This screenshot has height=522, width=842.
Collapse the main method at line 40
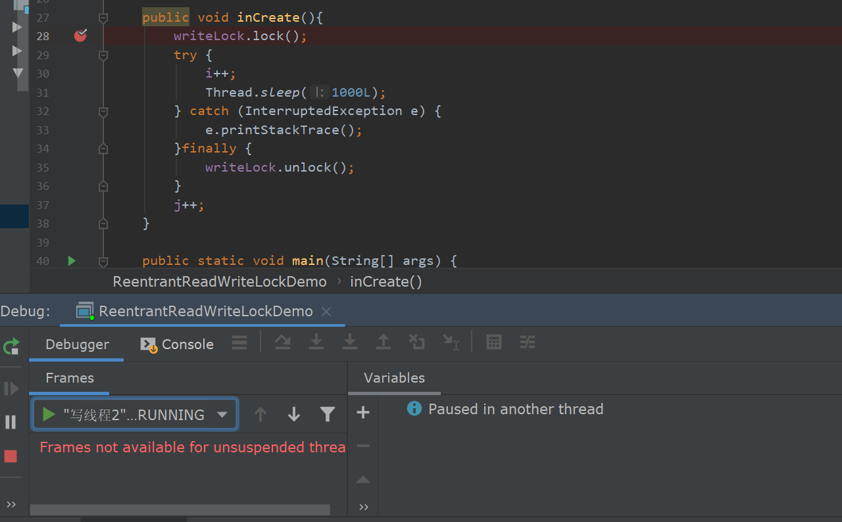point(103,262)
